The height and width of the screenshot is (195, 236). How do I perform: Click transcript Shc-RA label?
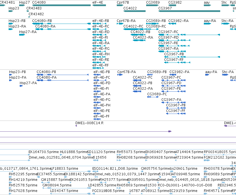point(227,21)
